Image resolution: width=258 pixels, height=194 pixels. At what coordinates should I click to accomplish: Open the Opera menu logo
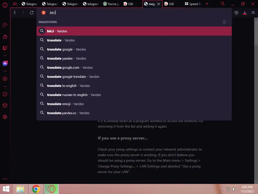tap(5, 5)
